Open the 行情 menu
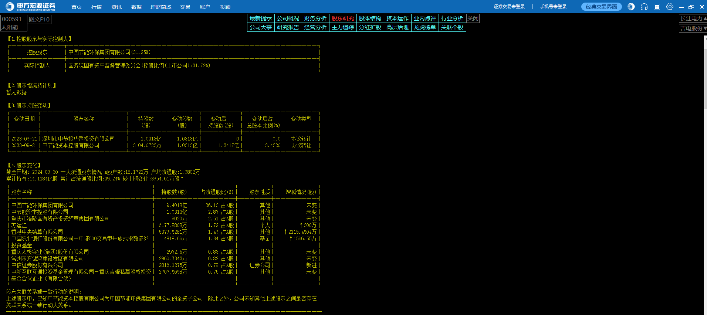Image resolution: width=707 pixels, height=315 pixels. (x=97, y=7)
